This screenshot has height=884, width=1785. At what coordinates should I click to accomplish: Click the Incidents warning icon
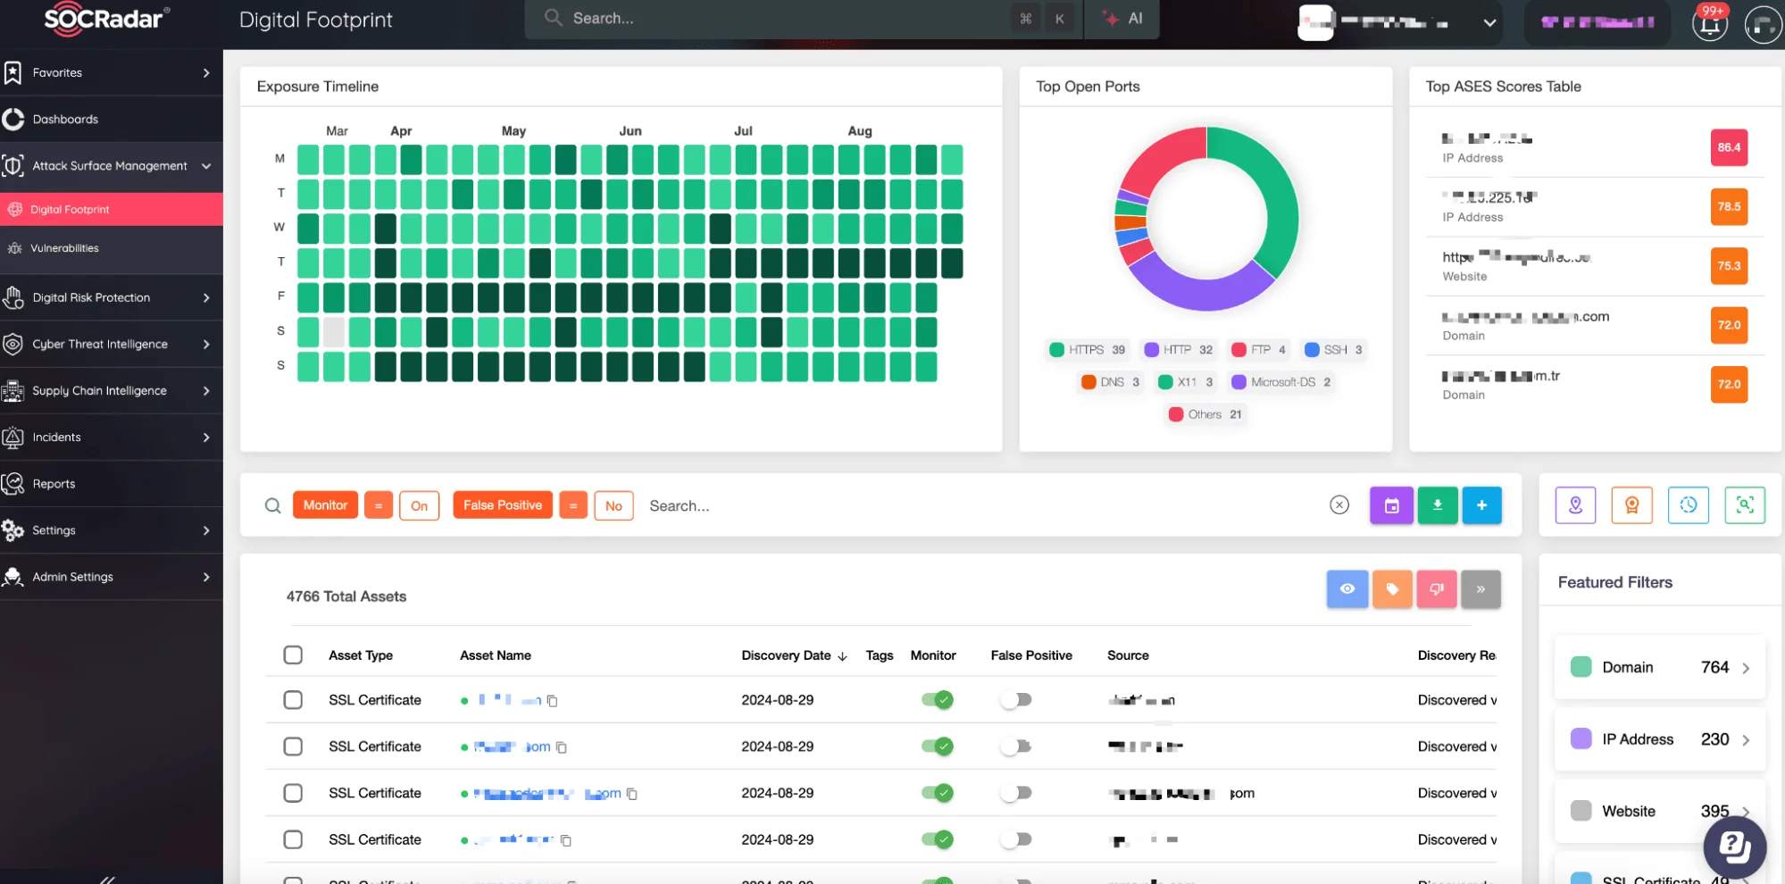click(13, 437)
